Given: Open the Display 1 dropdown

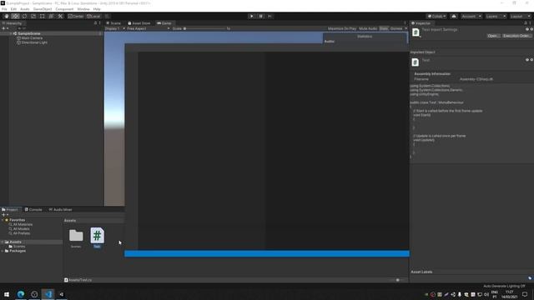Looking at the screenshot, I should pyautogui.click(x=115, y=28).
